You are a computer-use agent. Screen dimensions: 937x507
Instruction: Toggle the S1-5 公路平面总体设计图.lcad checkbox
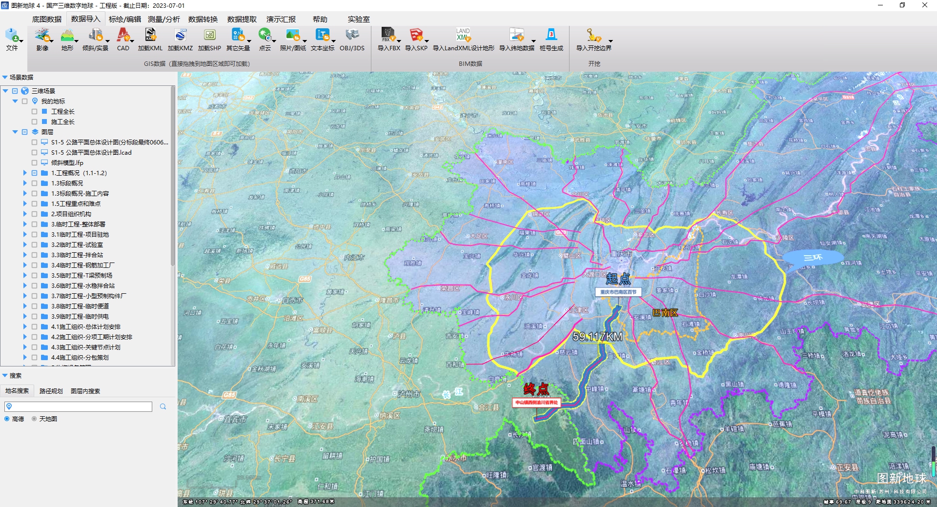point(34,152)
